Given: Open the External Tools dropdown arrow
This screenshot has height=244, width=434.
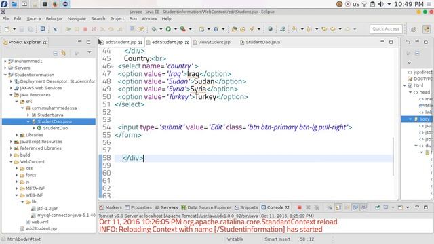Looking at the screenshot, I should click(190, 29).
